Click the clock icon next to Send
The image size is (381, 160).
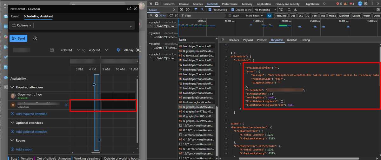(35, 38)
